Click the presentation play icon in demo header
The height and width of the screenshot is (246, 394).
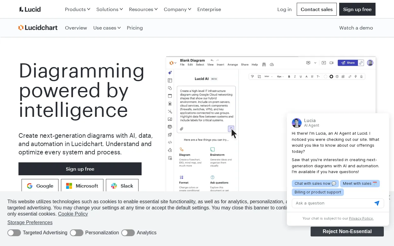click(x=324, y=63)
